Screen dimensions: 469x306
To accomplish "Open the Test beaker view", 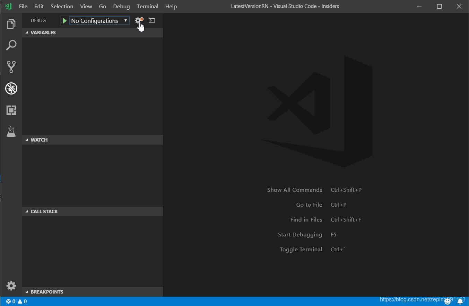I will pos(11,132).
